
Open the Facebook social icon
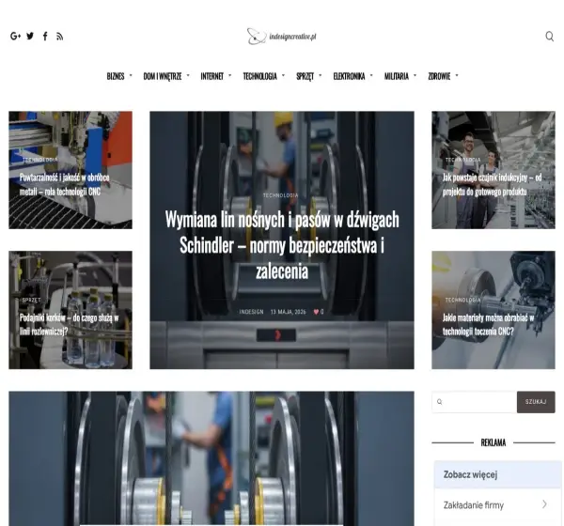(45, 36)
